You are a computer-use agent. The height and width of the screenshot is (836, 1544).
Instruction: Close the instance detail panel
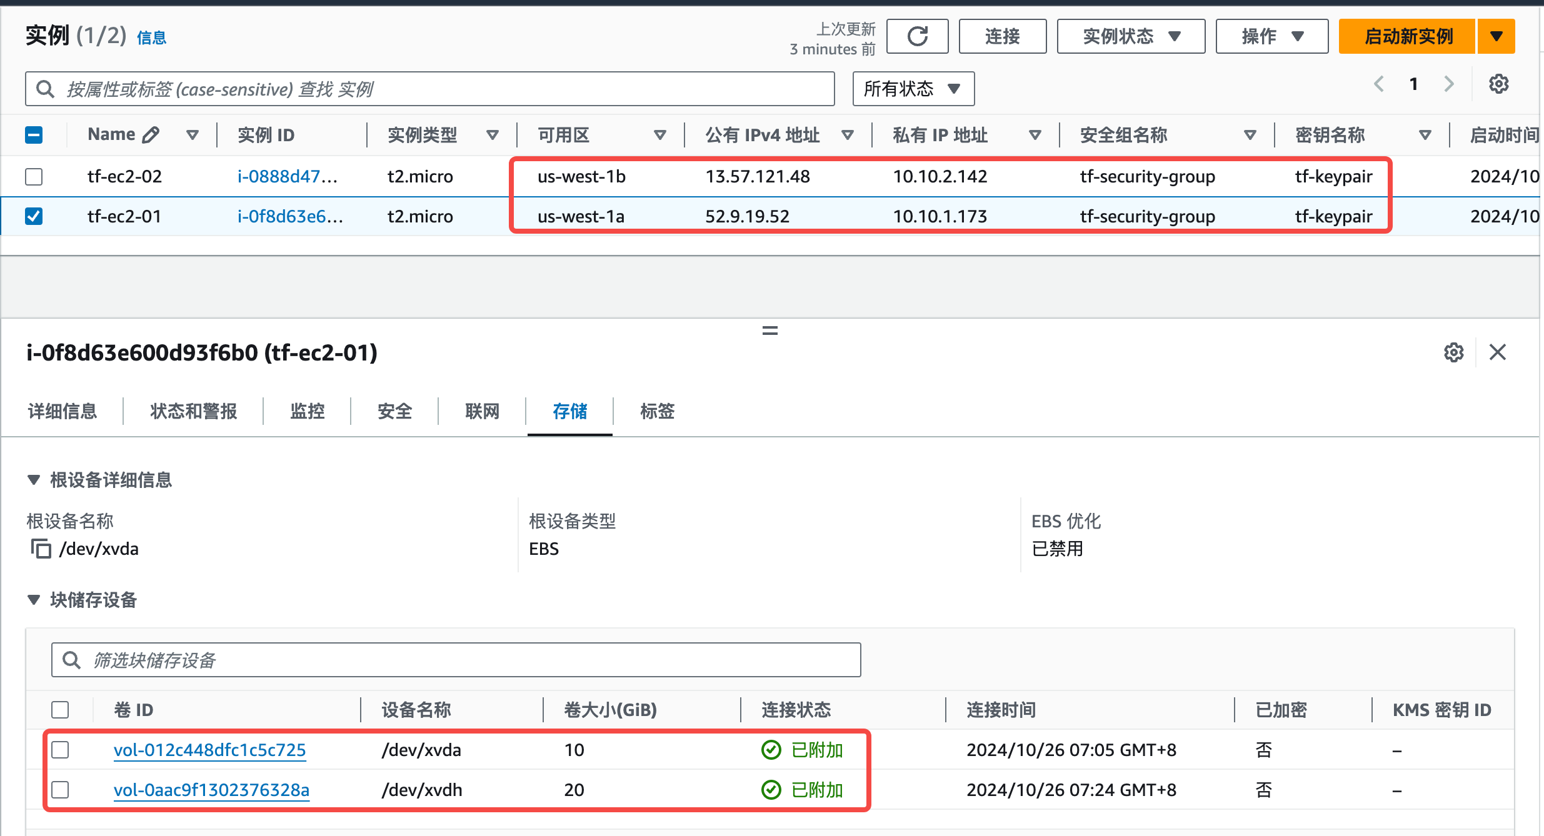(x=1498, y=352)
